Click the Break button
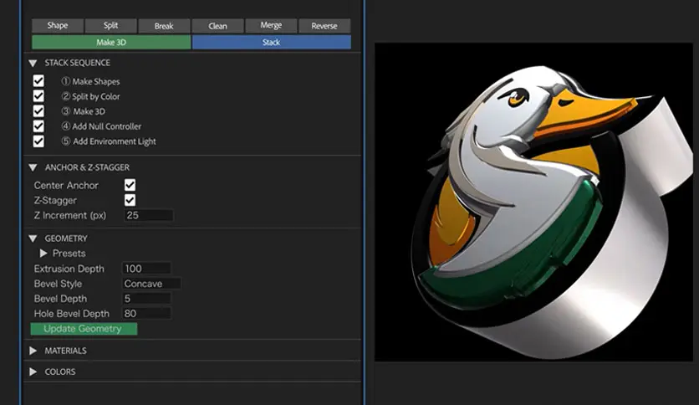The height and width of the screenshot is (405, 699). (164, 26)
